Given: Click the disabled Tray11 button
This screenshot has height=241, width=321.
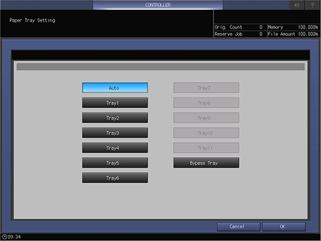Looking at the screenshot, I should pyautogui.click(x=206, y=148).
